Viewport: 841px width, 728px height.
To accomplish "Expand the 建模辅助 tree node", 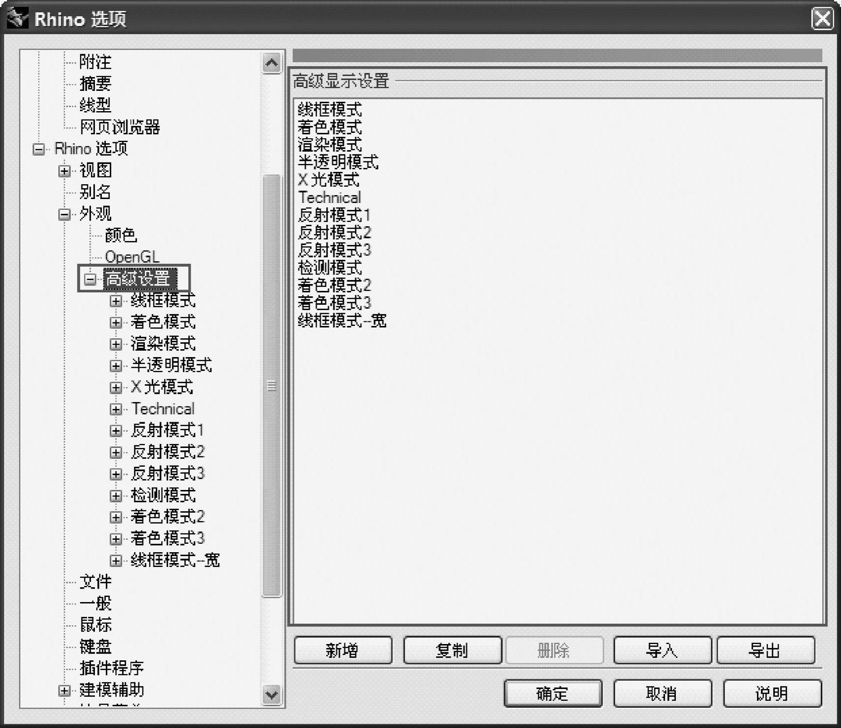I will coord(64,690).
